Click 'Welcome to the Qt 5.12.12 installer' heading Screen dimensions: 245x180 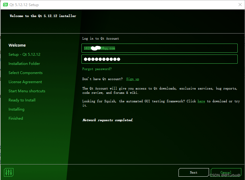point(43,16)
